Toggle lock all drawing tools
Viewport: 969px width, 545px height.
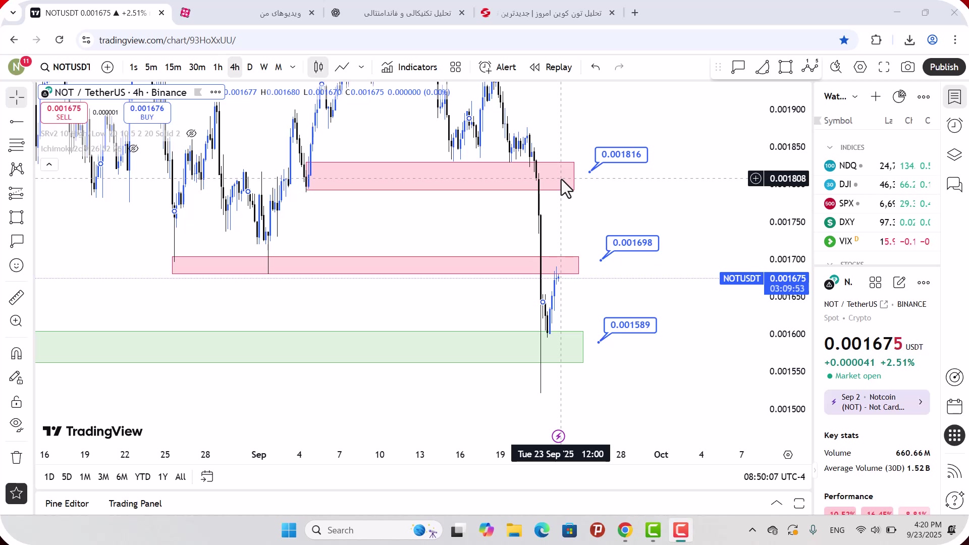[x=17, y=402]
